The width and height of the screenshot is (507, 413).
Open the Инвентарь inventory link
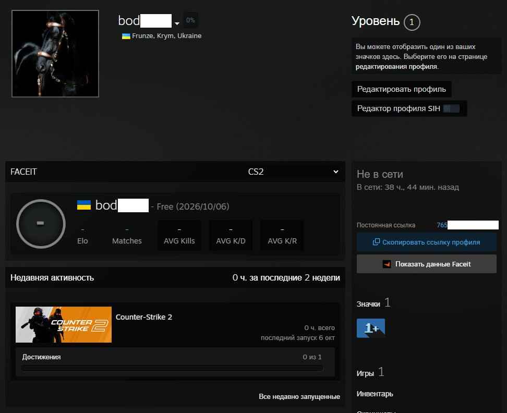(x=375, y=394)
